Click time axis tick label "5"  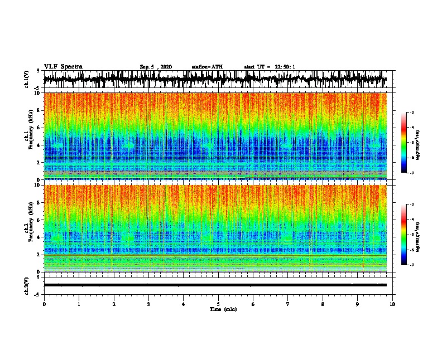tap(218, 304)
